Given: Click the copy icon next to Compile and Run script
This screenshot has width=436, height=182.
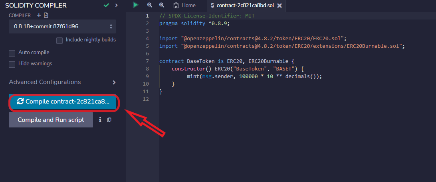Looking at the screenshot, I should click(x=109, y=119).
